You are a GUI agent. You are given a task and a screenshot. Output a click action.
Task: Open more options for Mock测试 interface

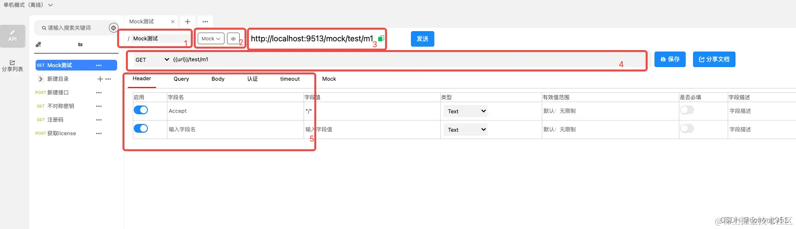coord(99,65)
